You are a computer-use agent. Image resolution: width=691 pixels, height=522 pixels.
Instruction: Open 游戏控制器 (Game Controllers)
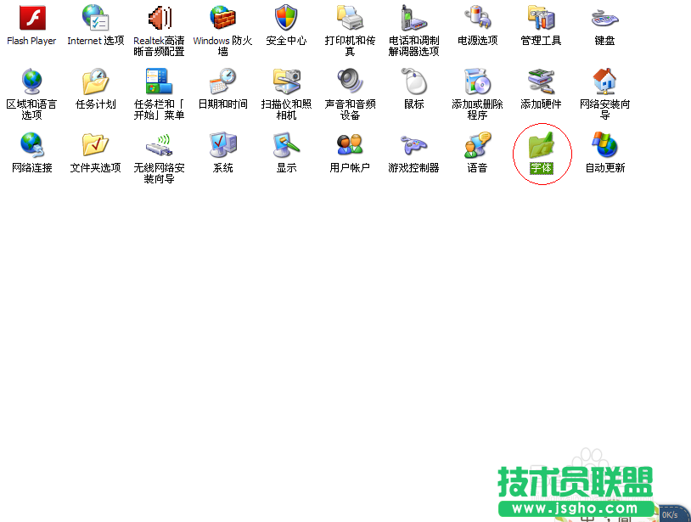(413, 144)
